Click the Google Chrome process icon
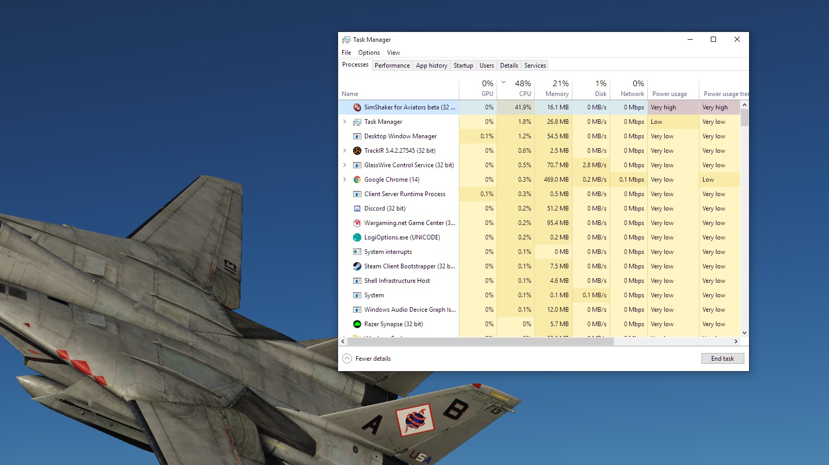 pyautogui.click(x=357, y=180)
